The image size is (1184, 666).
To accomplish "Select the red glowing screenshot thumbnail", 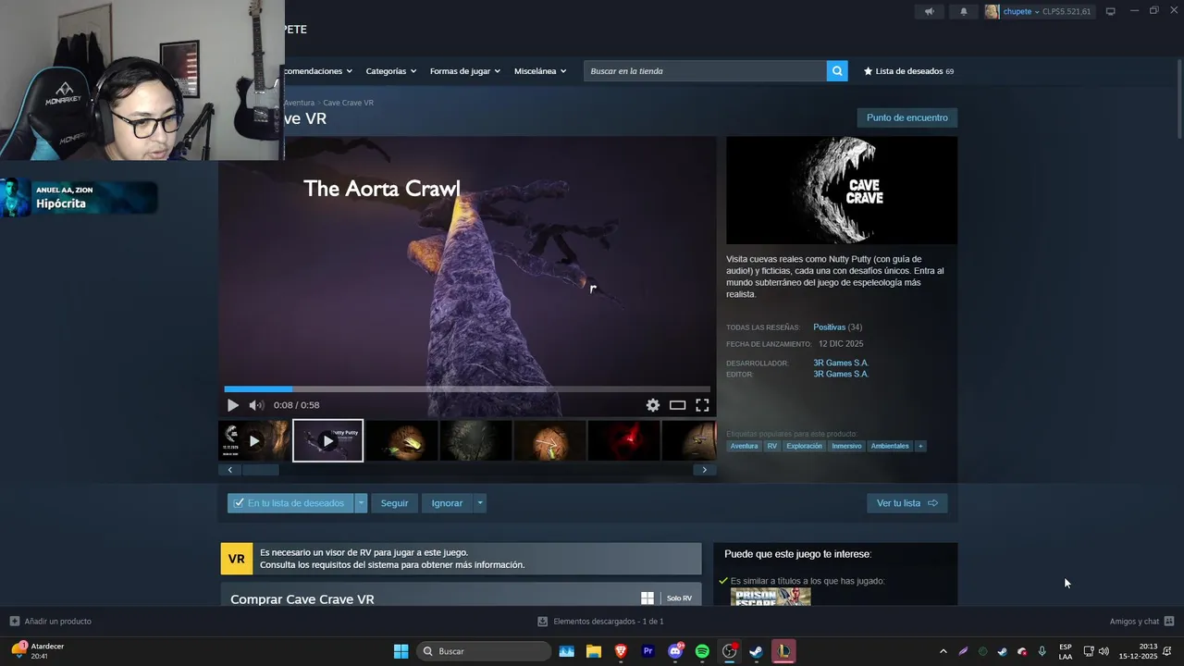I will pos(623,441).
